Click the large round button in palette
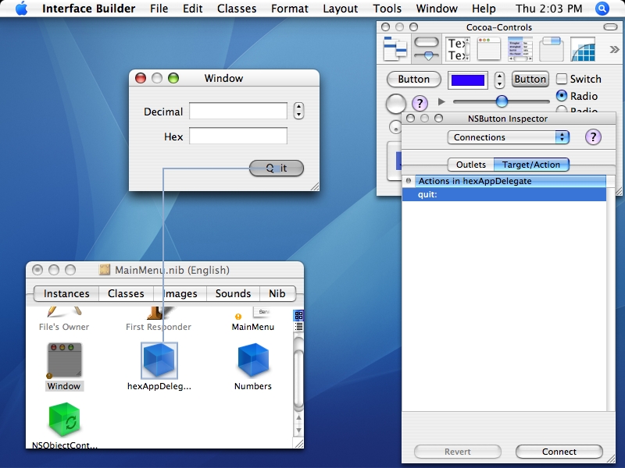625x468 pixels. pos(396,104)
